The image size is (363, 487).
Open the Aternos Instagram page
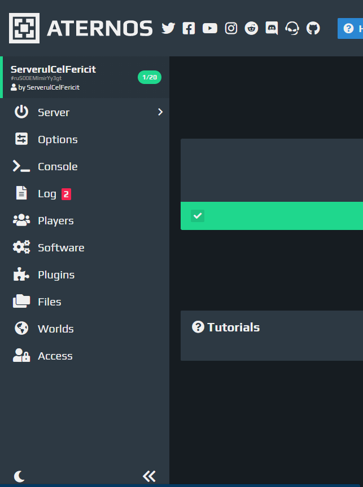click(231, 28)
